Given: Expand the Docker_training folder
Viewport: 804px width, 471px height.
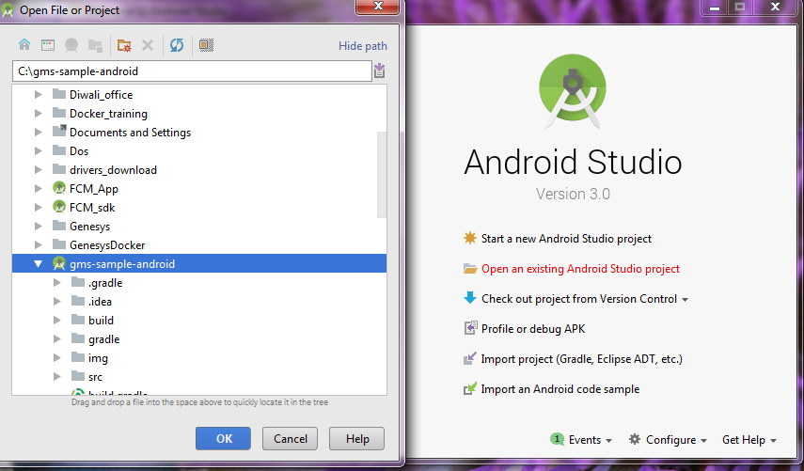Looking at the screenshot, I should point(39,114).
